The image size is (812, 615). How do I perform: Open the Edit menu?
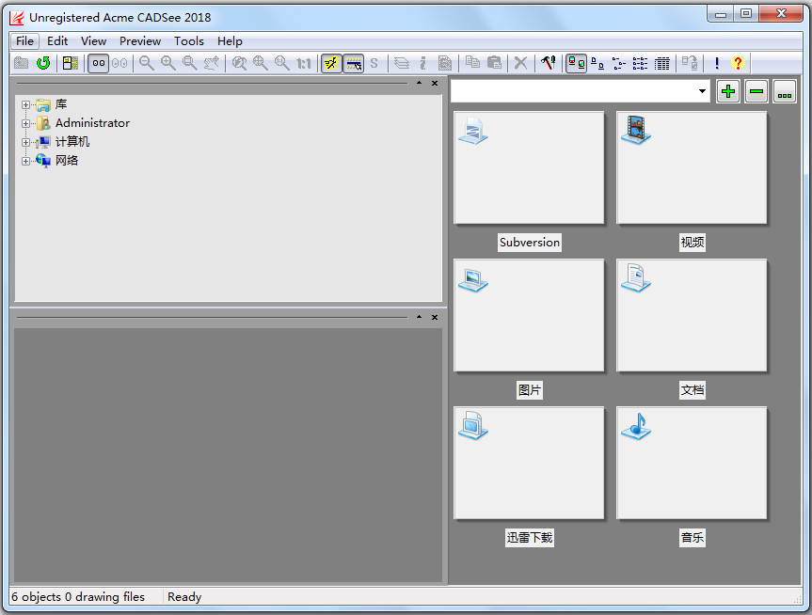57,40
